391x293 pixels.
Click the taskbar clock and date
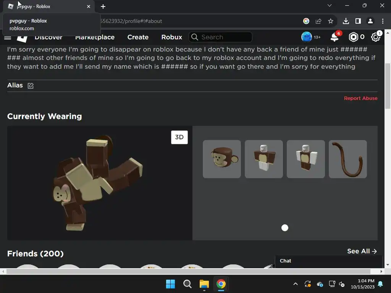pos(363,284)
